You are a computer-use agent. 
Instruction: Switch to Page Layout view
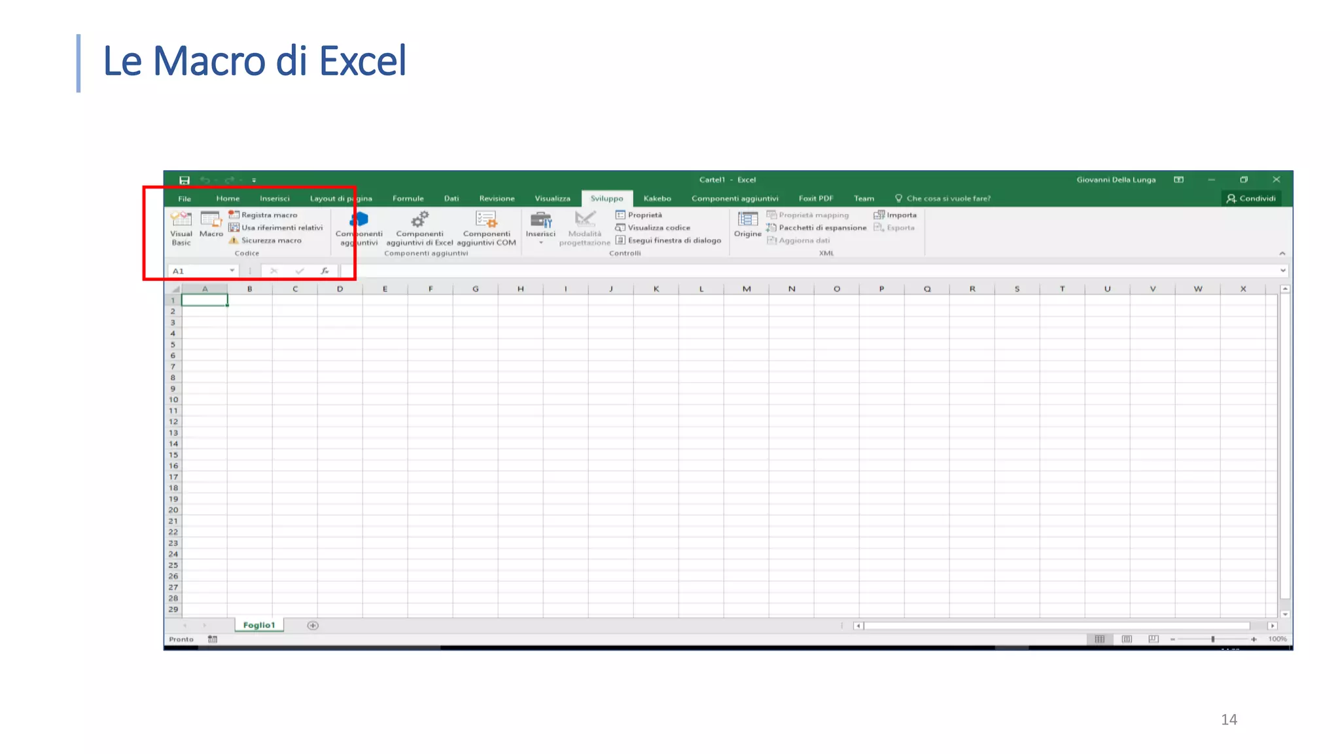tap(1127, 639)
